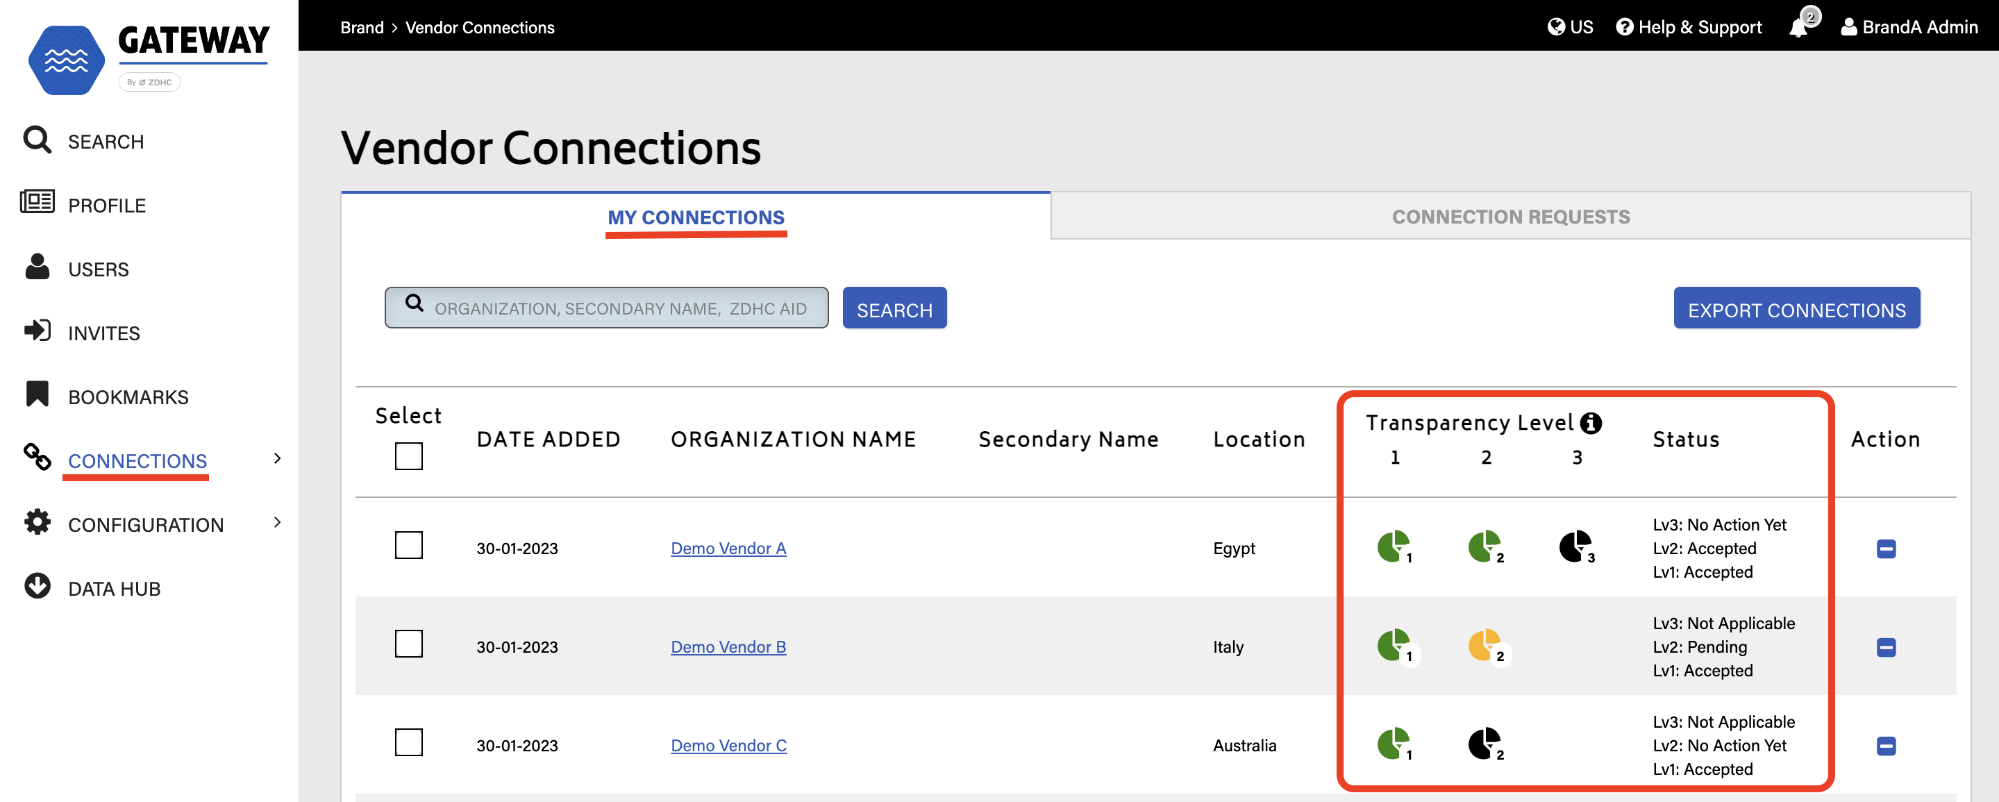
Task: Click the Bookmarks ribbon icon in sidebar
Action: pyautogui.click(x=37, y=394)
